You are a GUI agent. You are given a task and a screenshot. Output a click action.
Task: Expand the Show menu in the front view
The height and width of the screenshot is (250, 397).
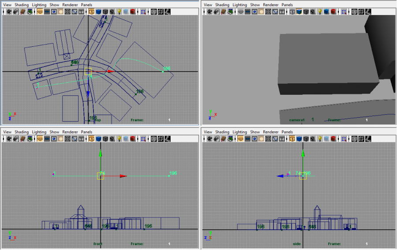coord(54,132)
